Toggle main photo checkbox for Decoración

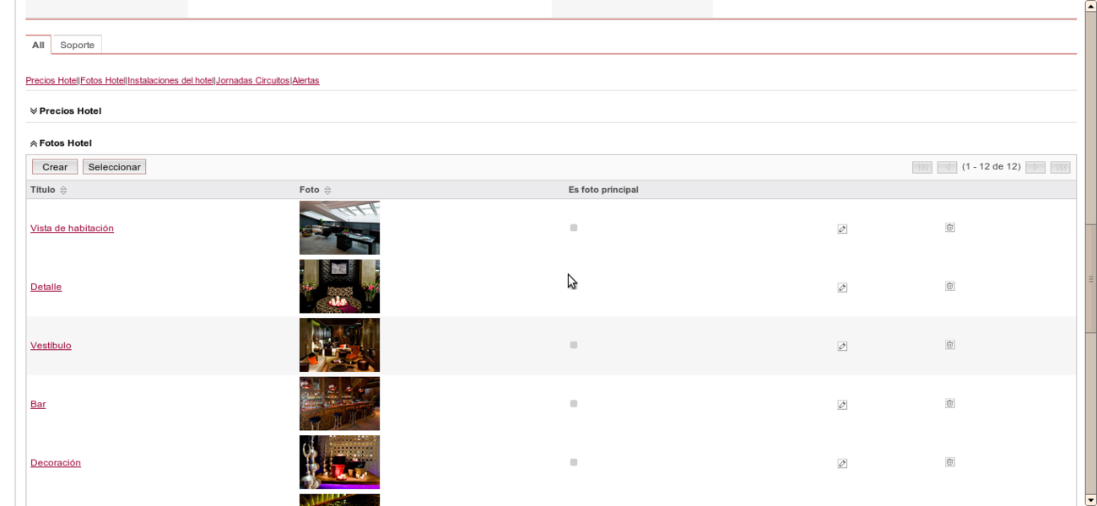pyautogui.click(x=574, y=462)
